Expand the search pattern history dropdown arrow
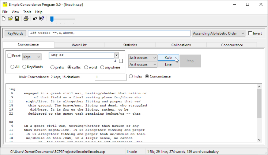This screenshot has height=155, width=268. pos(117,56)
